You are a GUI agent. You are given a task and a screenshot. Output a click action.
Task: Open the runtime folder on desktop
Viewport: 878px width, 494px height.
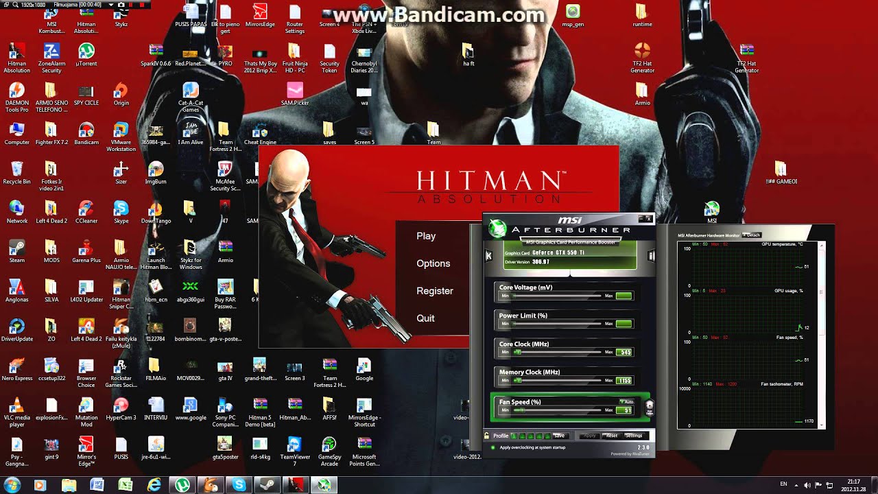pyautogui.click(x=642, y=15)
